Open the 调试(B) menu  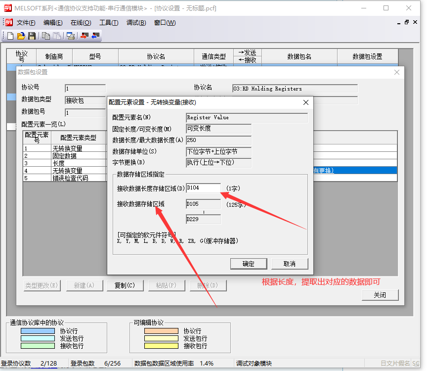click(x=136, y=23)
